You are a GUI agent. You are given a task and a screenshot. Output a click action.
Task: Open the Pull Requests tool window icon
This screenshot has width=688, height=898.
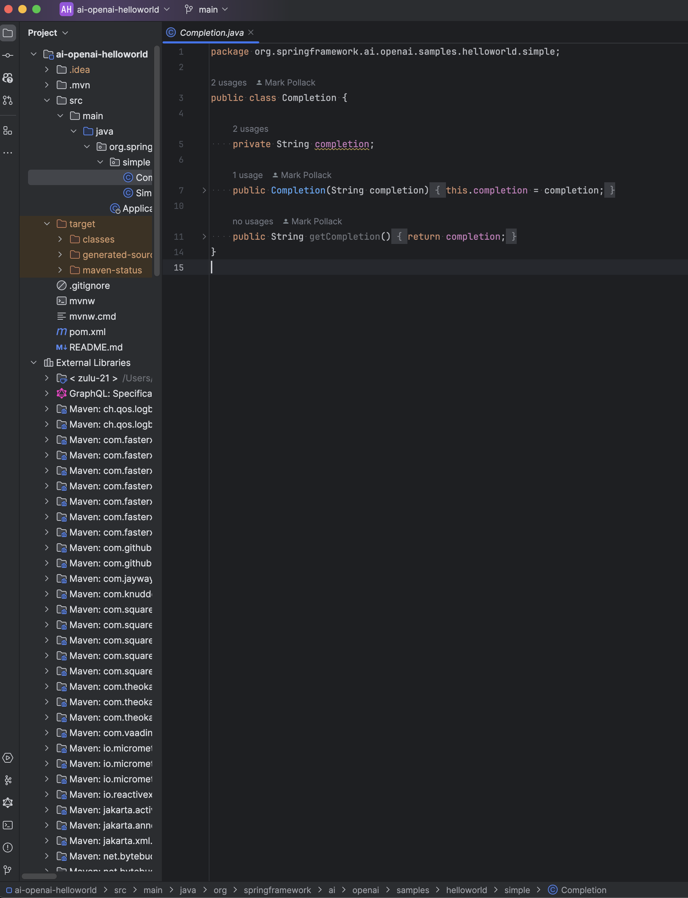click(8, 100)
